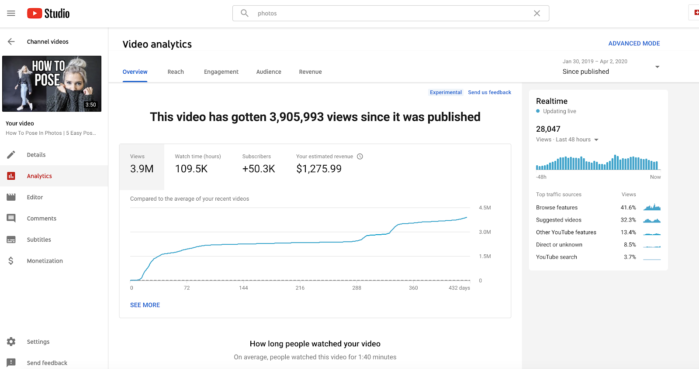Open Details pencil icon in sidebar
Screen dimensions: 699x369
11,155
